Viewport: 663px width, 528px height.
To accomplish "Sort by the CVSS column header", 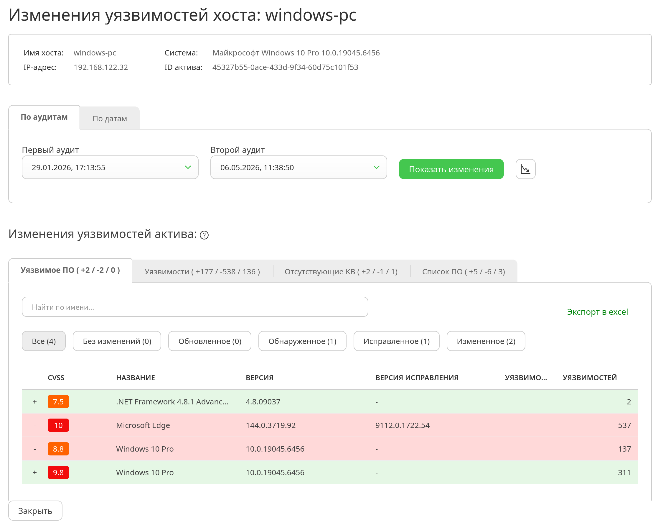I will pos(56,378).
